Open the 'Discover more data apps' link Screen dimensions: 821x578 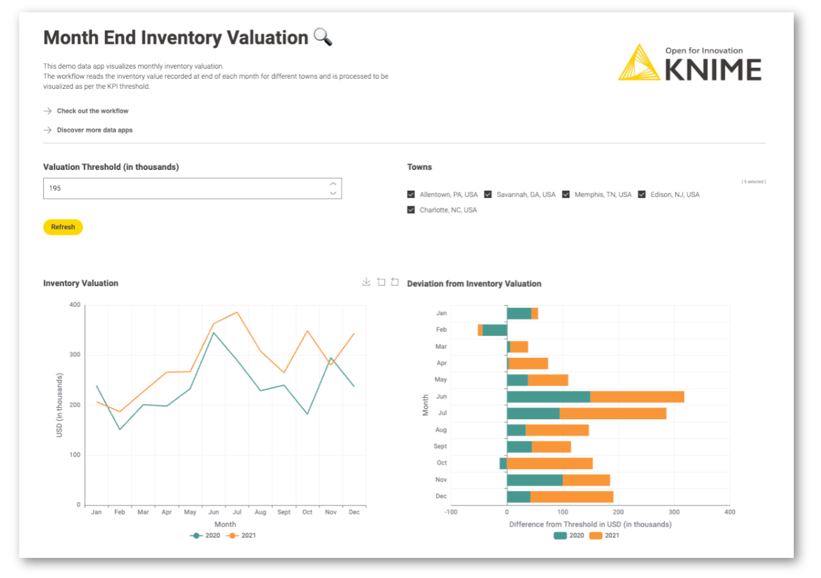[95, 130]
